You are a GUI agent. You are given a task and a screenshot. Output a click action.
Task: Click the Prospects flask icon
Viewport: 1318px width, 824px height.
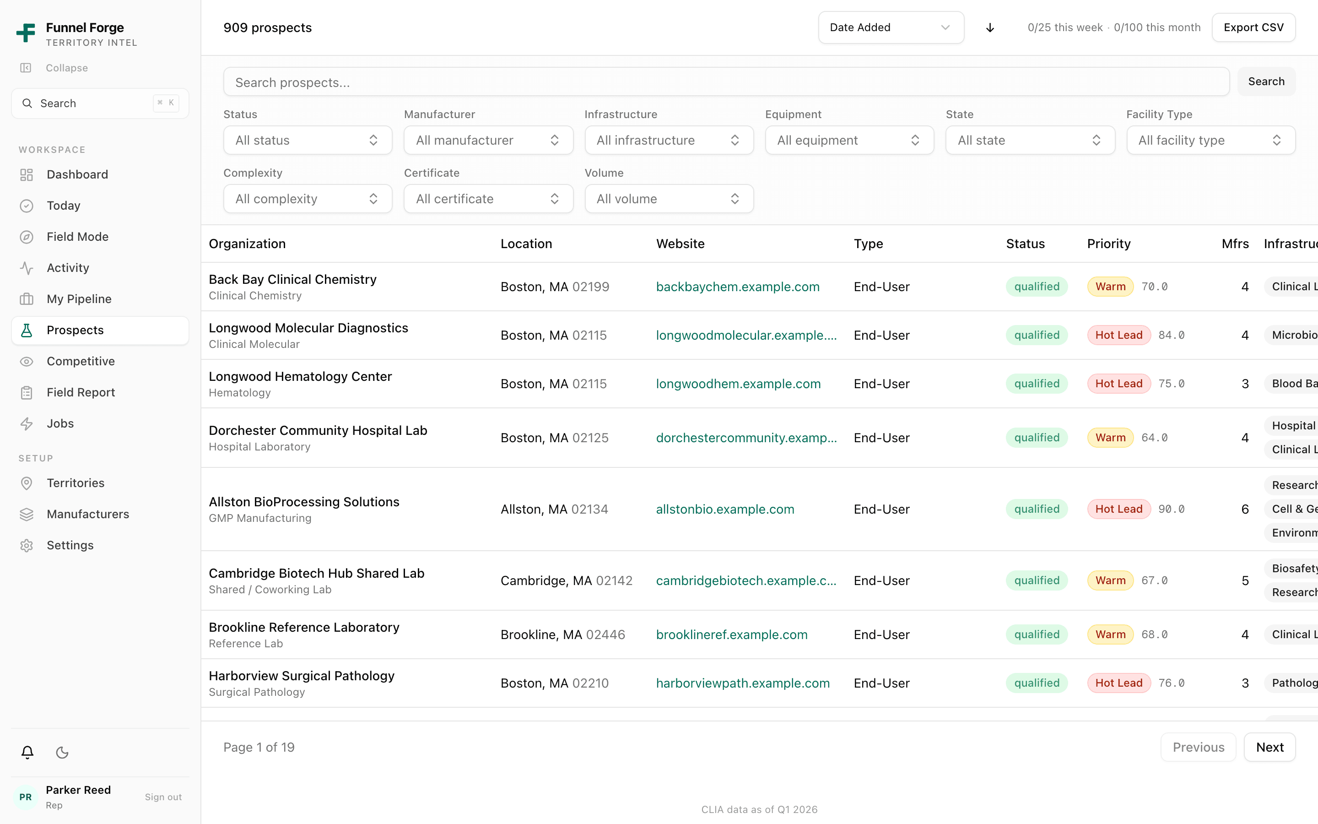coord(27,330)
